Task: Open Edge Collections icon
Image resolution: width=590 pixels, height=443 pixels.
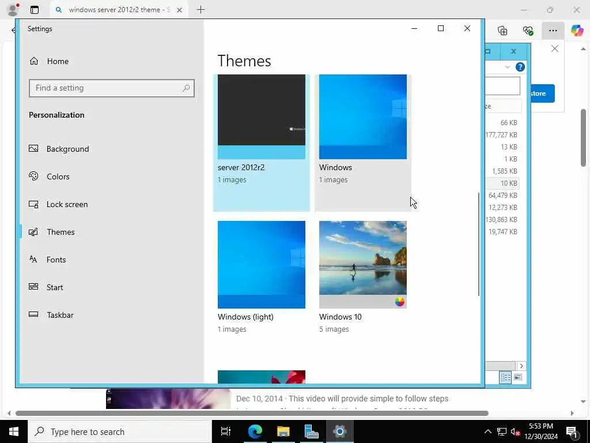Action: click(502, 31)
